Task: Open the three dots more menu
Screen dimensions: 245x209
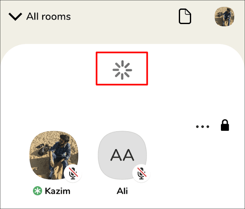Action: click(x=203, y=127)
